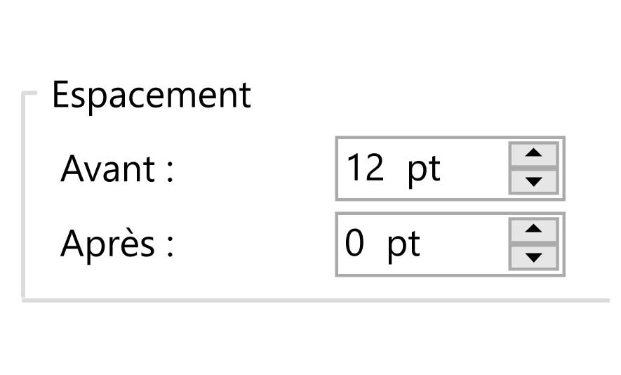Decrease the Avant spacing with down arrow
This screenshot has height=375, width=621.
tap(533, 182)
